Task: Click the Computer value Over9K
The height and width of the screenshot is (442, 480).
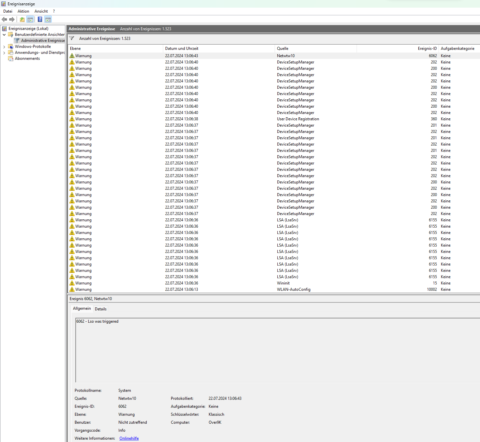Action: click(215, 422)
